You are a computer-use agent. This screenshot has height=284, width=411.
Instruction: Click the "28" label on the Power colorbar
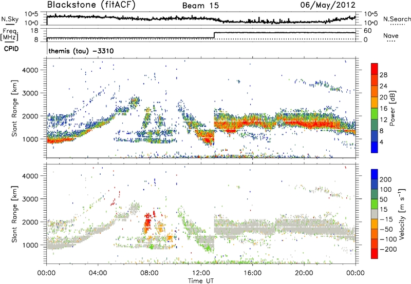383,75
